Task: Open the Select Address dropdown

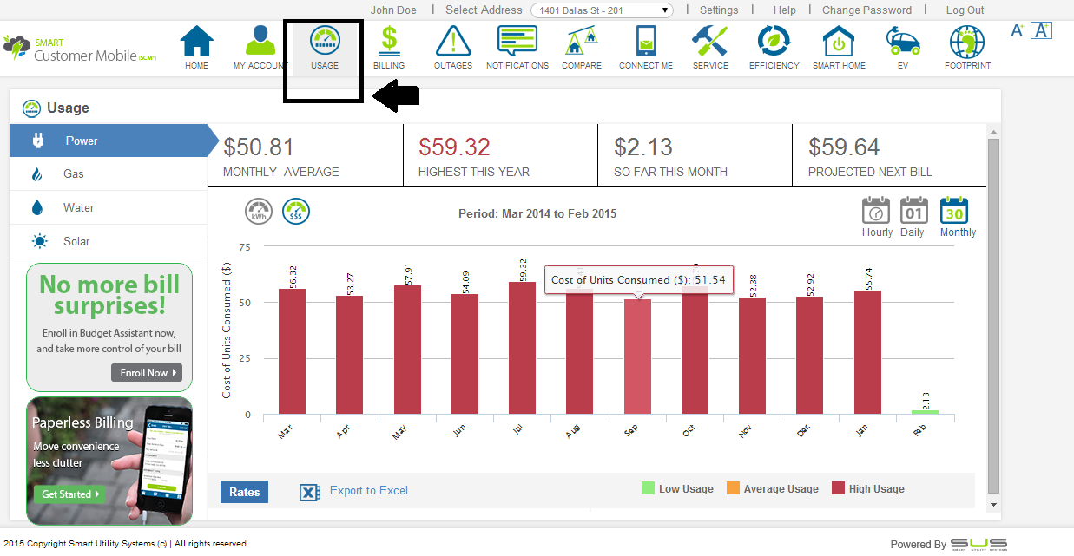Action: point(603,10)
